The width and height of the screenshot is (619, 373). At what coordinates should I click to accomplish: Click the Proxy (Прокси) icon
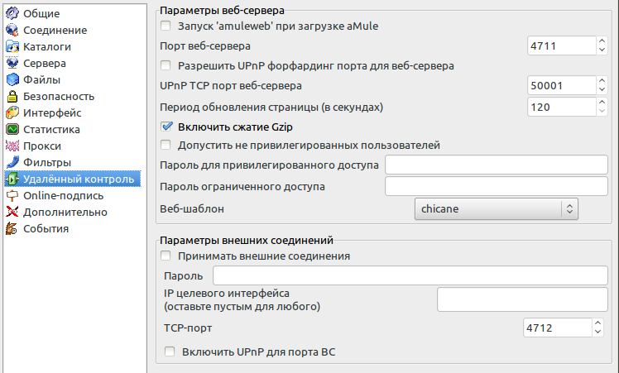pos(12,146)
